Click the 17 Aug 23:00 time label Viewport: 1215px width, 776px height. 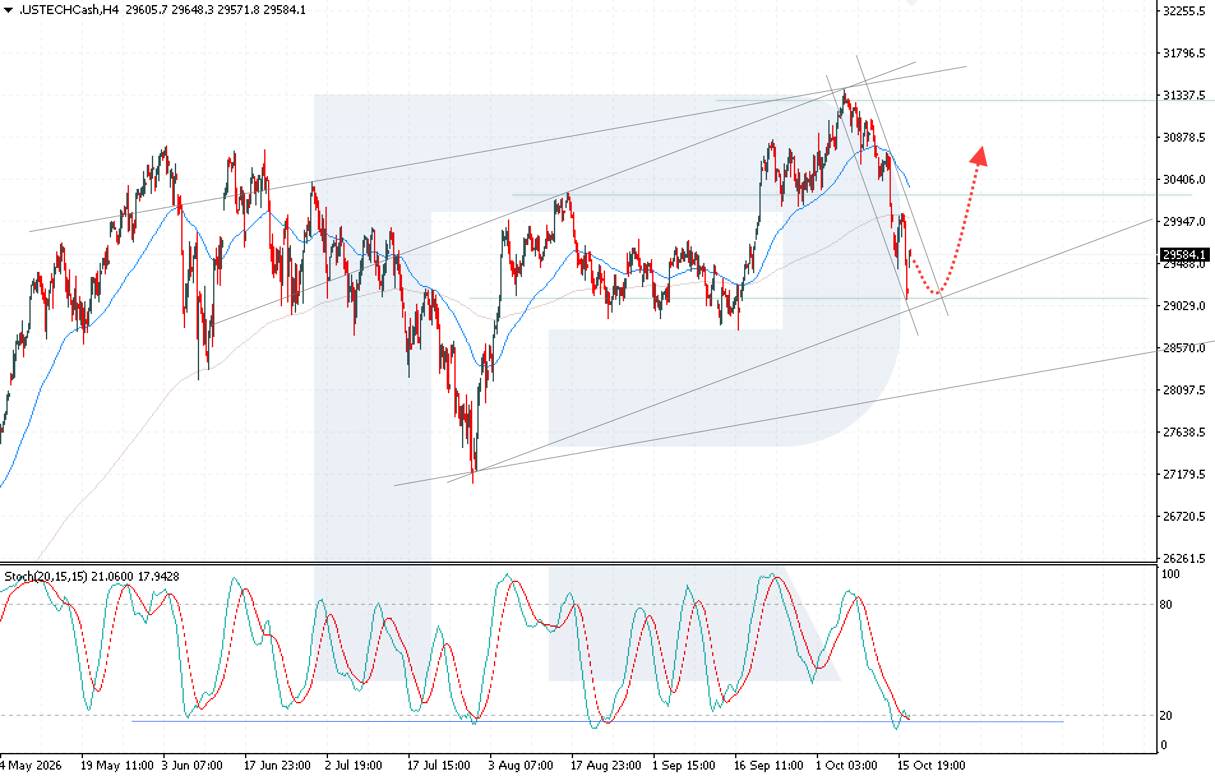click(606, 765)
